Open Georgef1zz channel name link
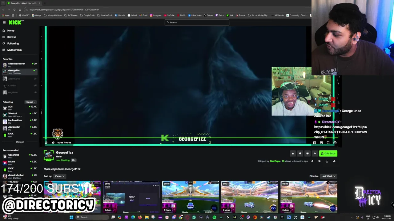This screenshot has width=394, height=221. pyautogui.click(x=65, y=153)
